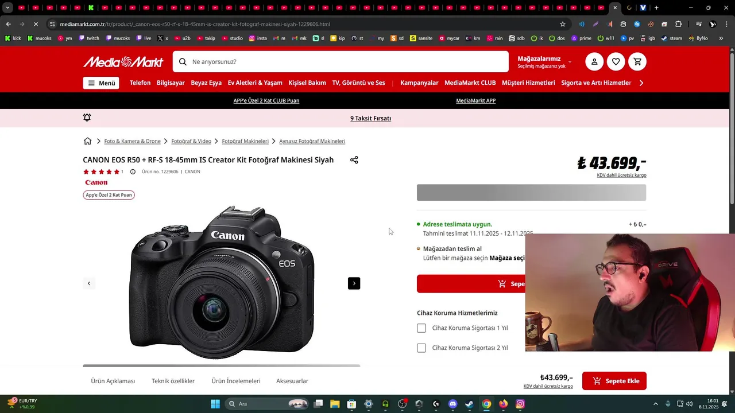
Task: Click the MediaMarkt logo
Action: click(x=123, y=62)
